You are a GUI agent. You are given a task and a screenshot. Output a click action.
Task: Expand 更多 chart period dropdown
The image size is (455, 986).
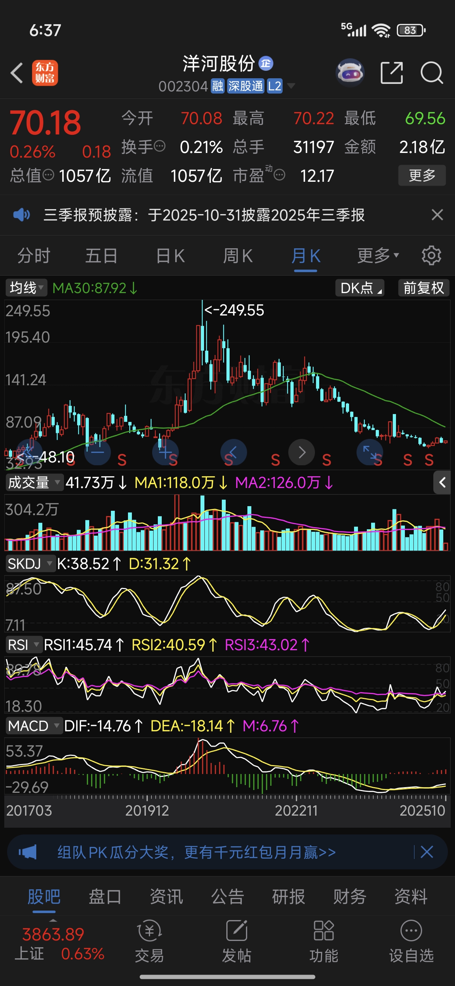378,255
